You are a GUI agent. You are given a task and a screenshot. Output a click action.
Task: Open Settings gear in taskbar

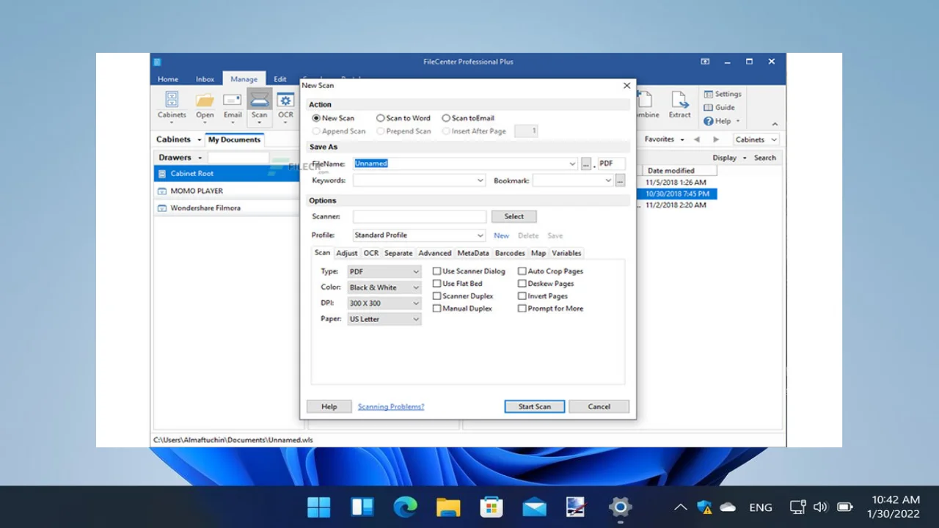(x=620, y=507)
